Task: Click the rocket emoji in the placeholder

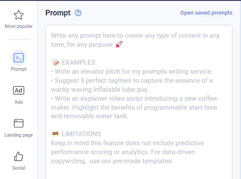Action: 119,45
